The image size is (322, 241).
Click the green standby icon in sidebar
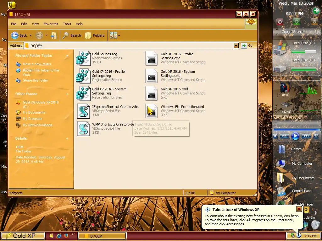point(296,22)
